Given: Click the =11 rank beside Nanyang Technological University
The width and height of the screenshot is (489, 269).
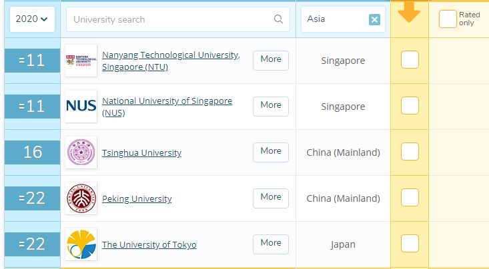Looking at the screenshot, I should 33,61.
